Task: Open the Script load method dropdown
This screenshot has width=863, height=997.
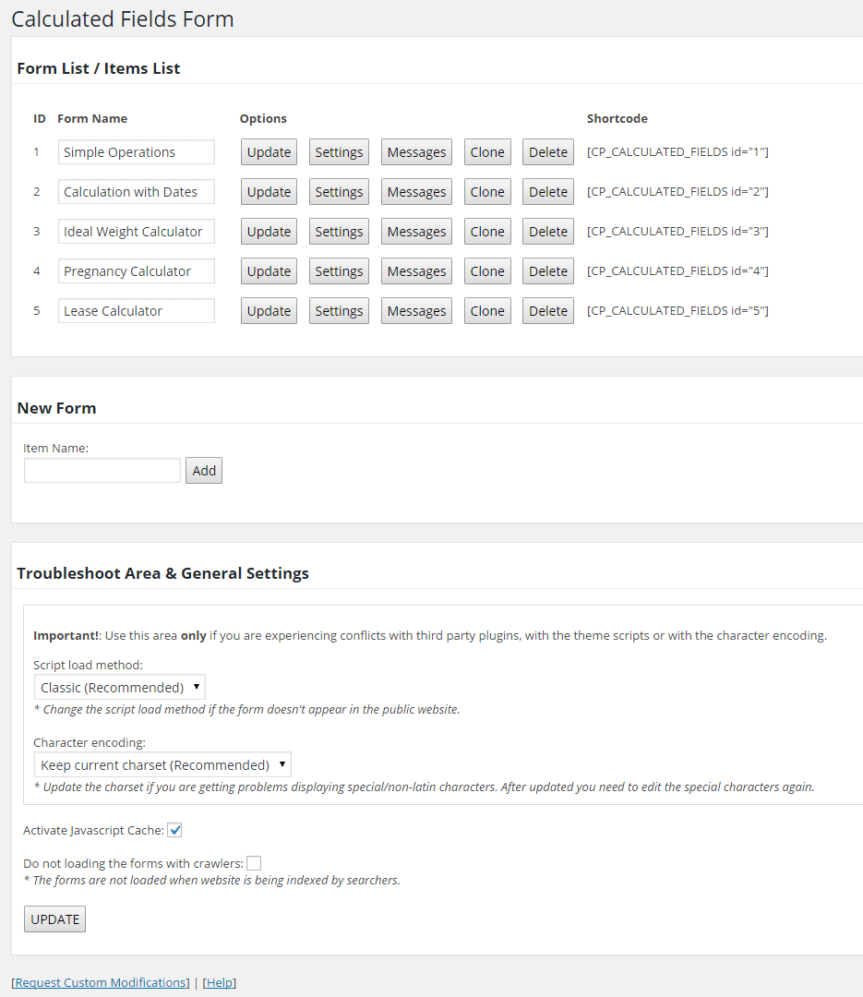Action: click(120, 688)
